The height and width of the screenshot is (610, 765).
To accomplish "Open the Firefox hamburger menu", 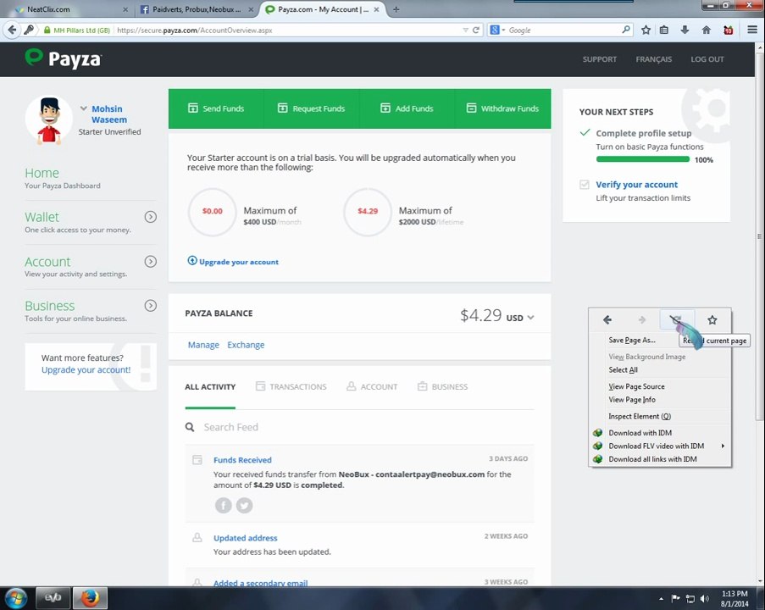I will [751, 30].
